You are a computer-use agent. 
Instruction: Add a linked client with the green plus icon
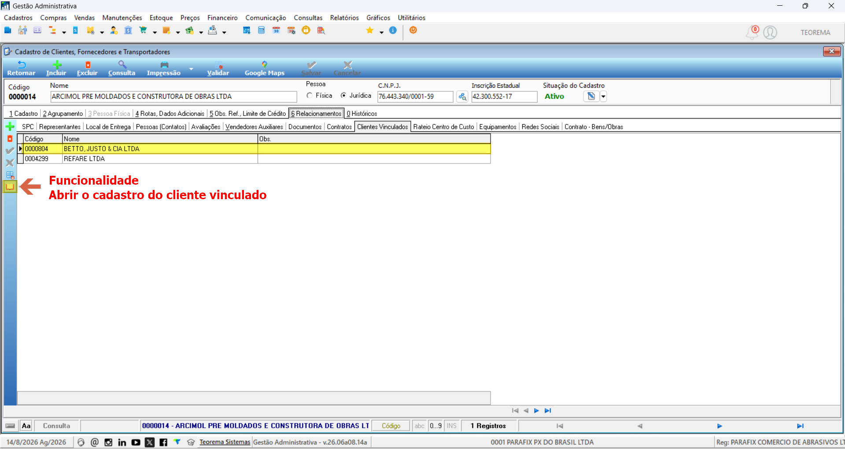(10, 127)
